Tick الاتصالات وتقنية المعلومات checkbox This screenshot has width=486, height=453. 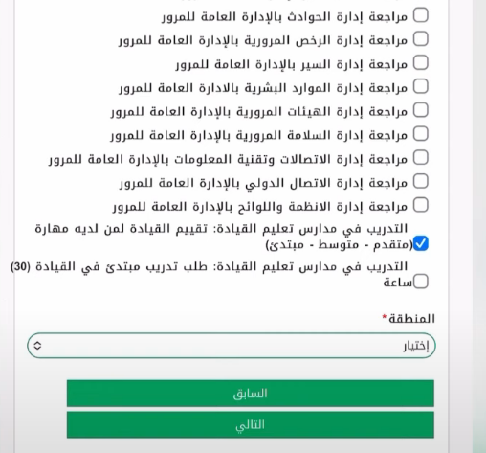coord(420,158)
